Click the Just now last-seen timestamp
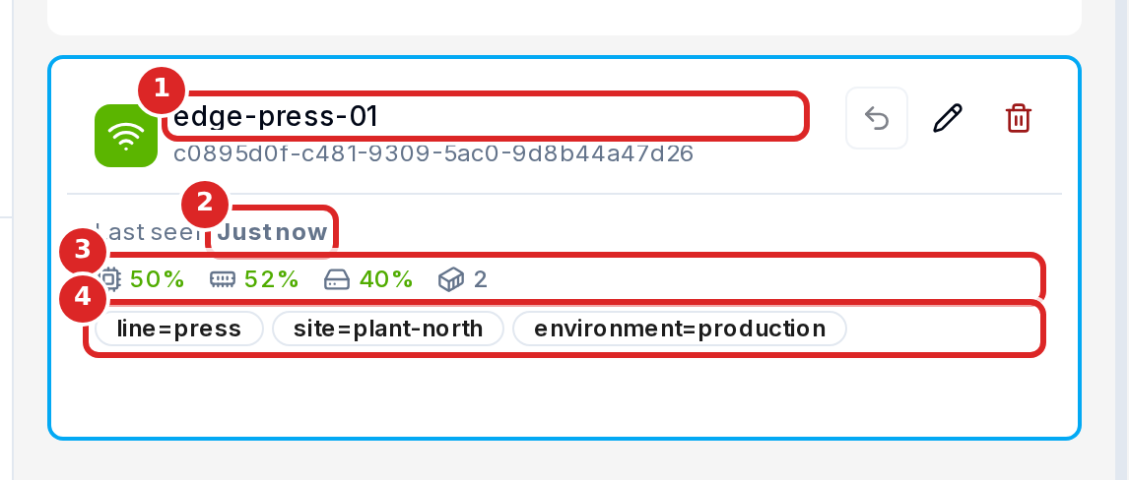The image size is (1129, 480). pyautogui.click(x=273, y=232)
